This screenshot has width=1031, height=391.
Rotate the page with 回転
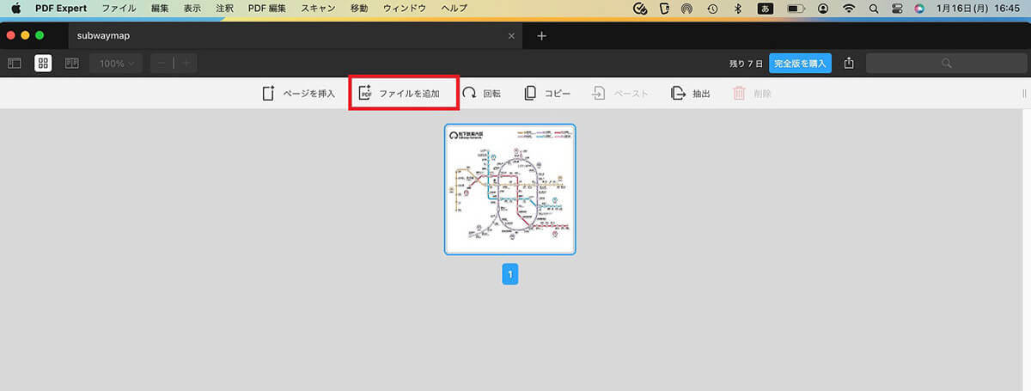click(482, 94)
